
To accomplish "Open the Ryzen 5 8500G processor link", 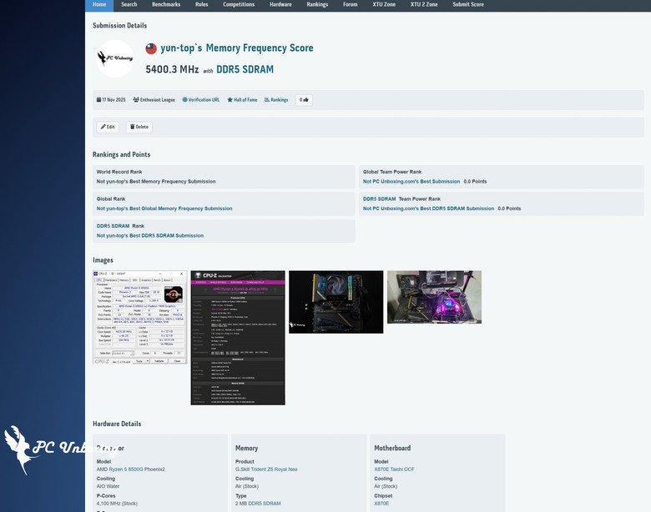I will click(126, 469).
